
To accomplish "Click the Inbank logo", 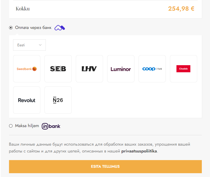I will pyautogui.click(x=51, y=126).
